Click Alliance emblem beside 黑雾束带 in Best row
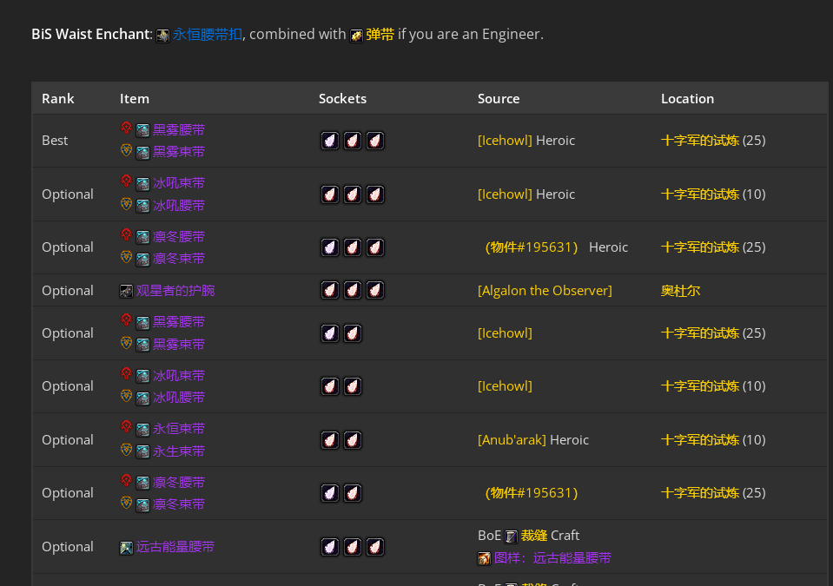 tap(126, 150)
